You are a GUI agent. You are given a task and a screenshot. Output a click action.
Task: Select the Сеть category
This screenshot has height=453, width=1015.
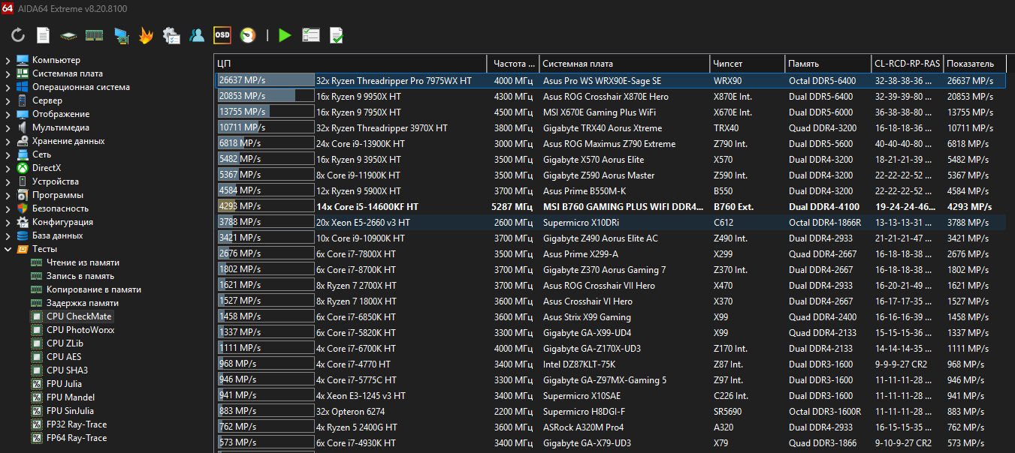point(41,154)
